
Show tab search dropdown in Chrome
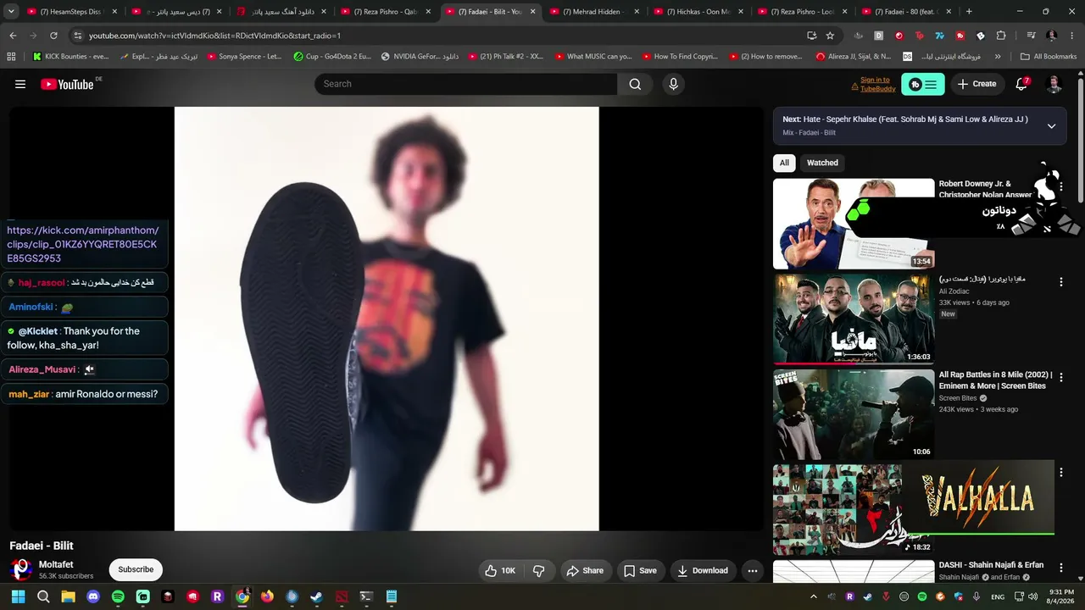point(11,12)
